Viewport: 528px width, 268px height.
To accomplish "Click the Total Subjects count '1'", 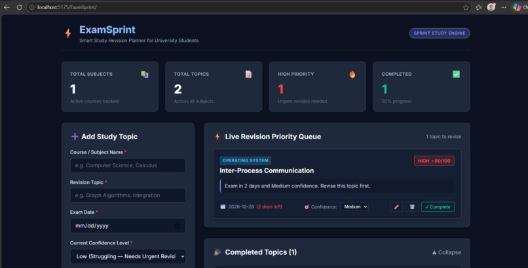I will pyautogui.click(x=73, y=89).
